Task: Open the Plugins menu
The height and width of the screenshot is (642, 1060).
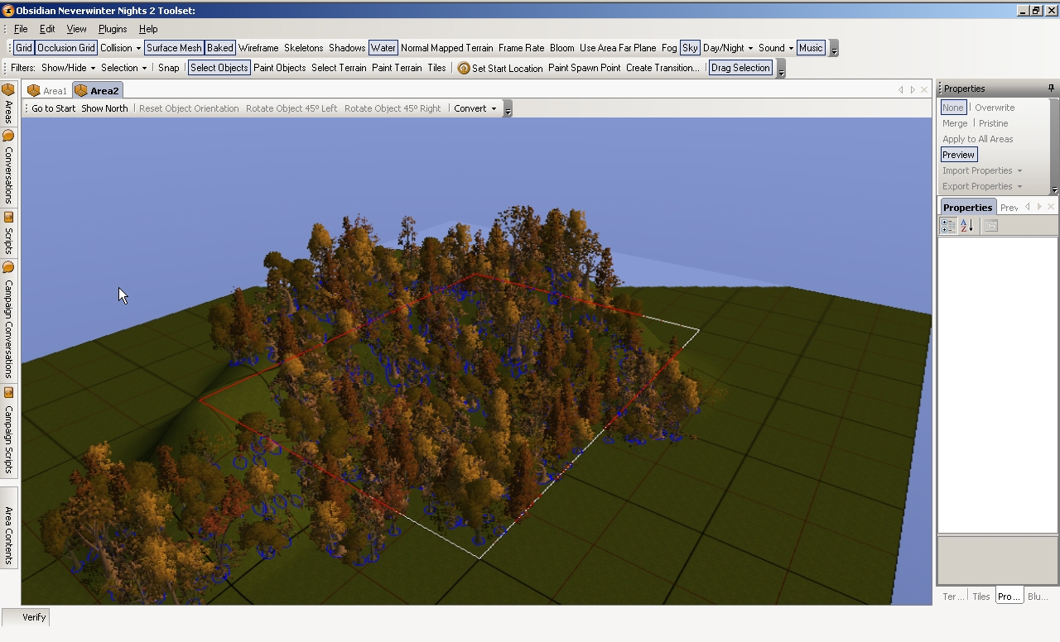Action: click(x=113, y=29)
